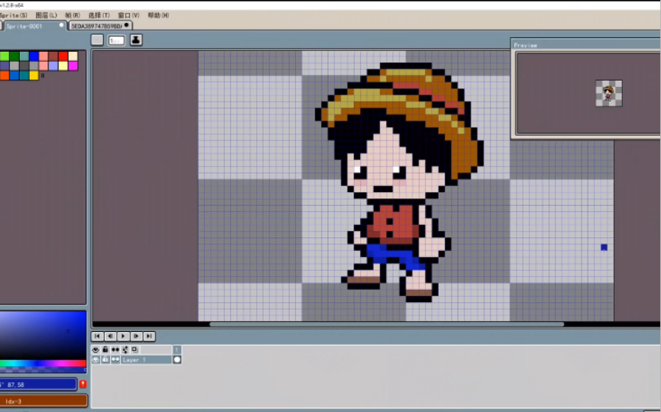Open the ink options icon
This screenshot has height=412, width=661.
click(136, 40)
